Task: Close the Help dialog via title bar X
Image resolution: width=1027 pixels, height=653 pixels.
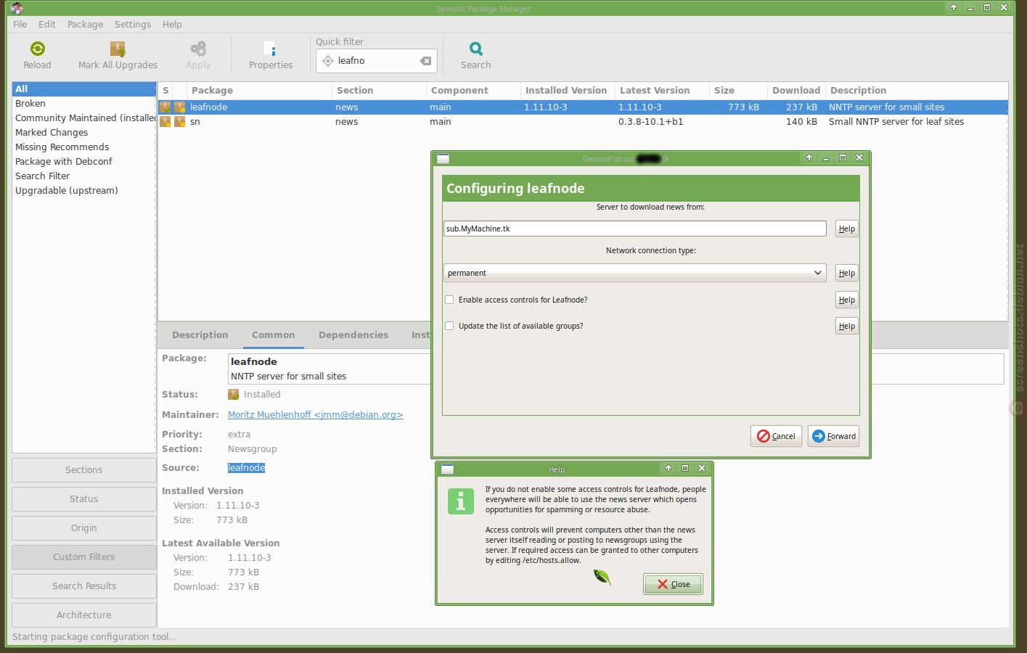Action: [702, 468]
